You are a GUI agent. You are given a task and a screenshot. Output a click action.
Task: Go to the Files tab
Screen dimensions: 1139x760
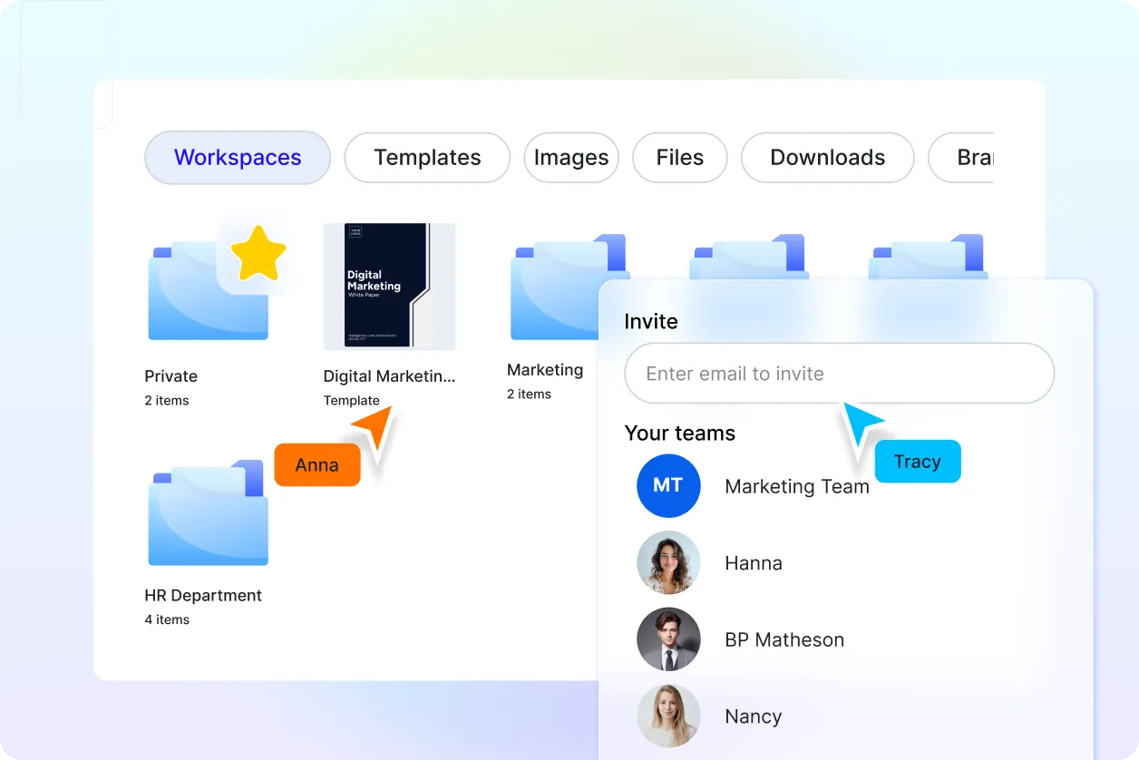[680, 158]
